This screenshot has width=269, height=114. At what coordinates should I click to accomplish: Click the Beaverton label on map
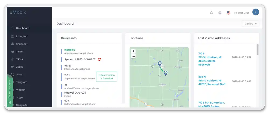(x=162, y=84)
